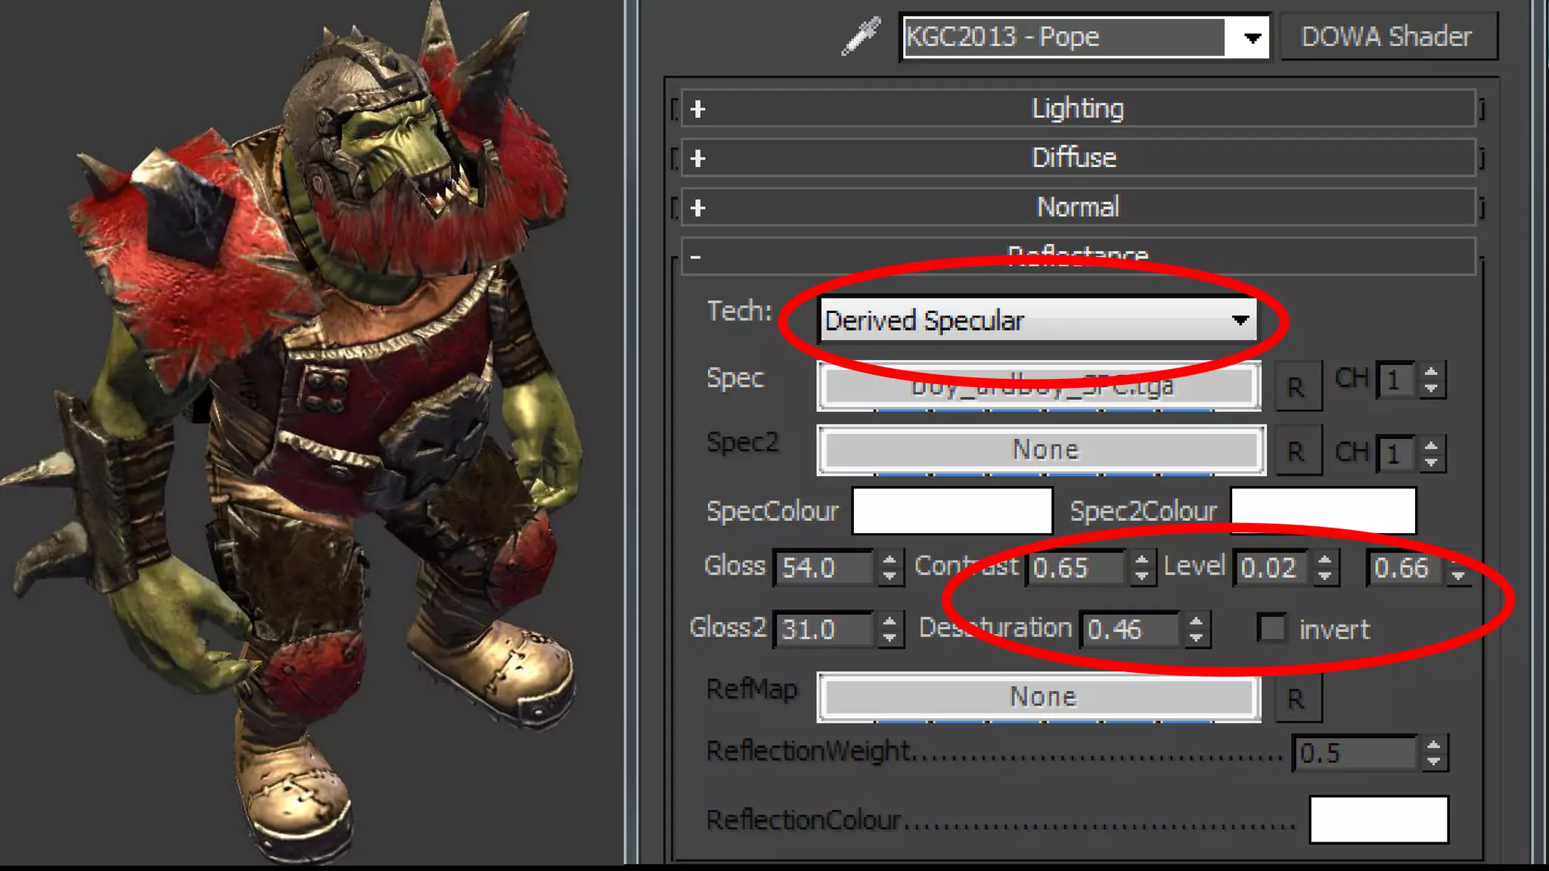Image resolution: width=1549 pixels, height=871 pixels.
Task: Open the Tech Derived Specular dropdown
Action: (1038, 321)
